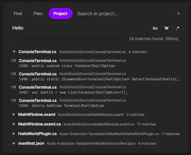Click MainWindow.axaml file name

37,115
